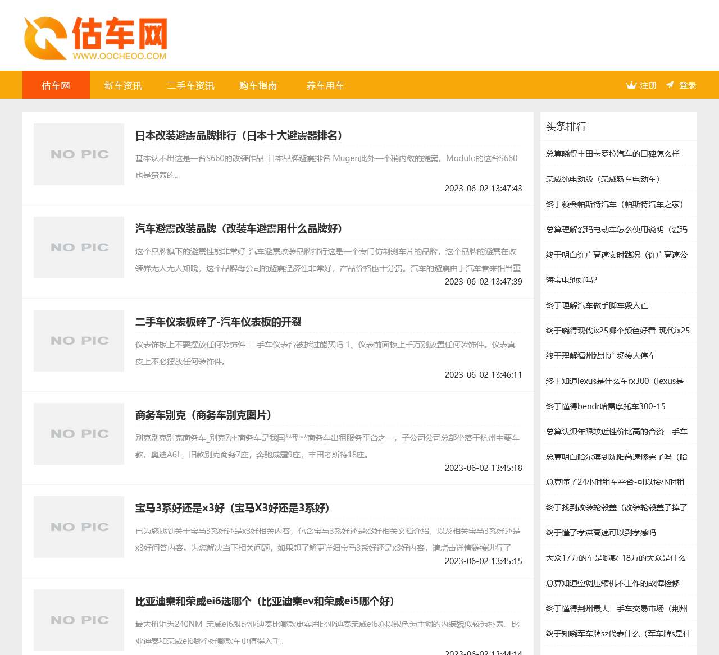Click the 头条排行 heading

[566, 127]
